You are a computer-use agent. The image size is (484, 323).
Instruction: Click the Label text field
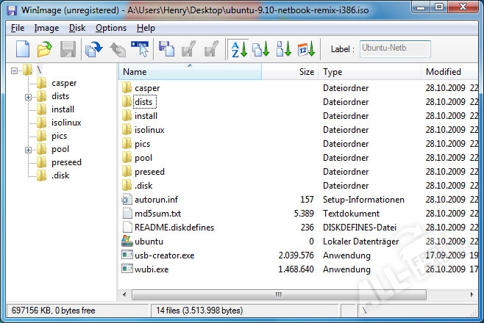click(x=395, y=49)
